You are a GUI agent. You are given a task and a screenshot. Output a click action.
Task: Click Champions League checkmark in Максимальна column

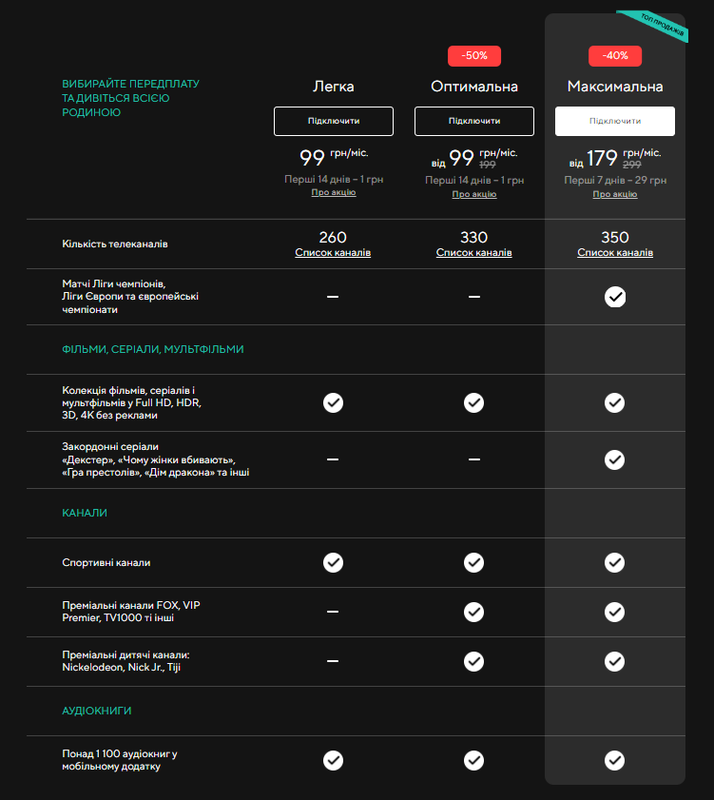pos(615,297)
